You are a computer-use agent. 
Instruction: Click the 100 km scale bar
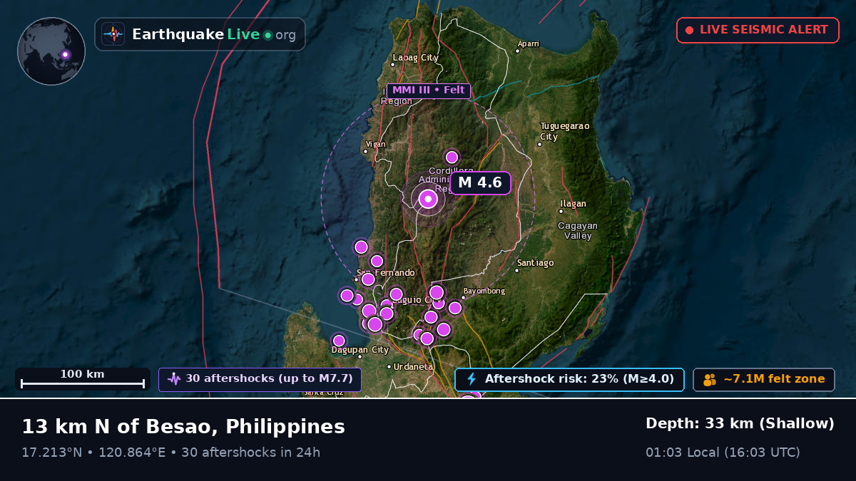point(82,379)
